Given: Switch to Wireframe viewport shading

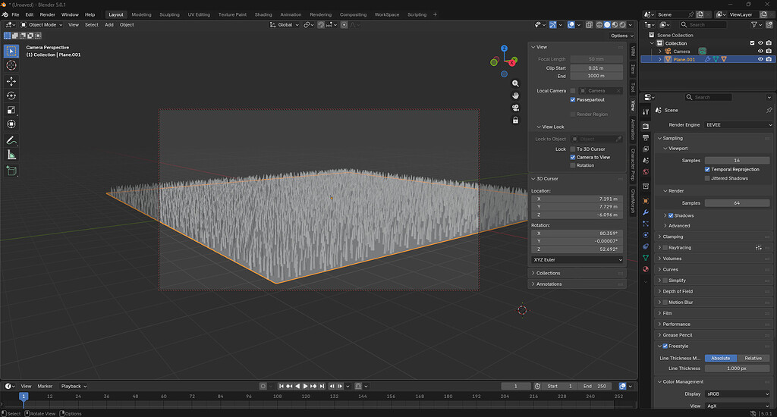Looking at the screenshot, I should (x=599, y=25).
